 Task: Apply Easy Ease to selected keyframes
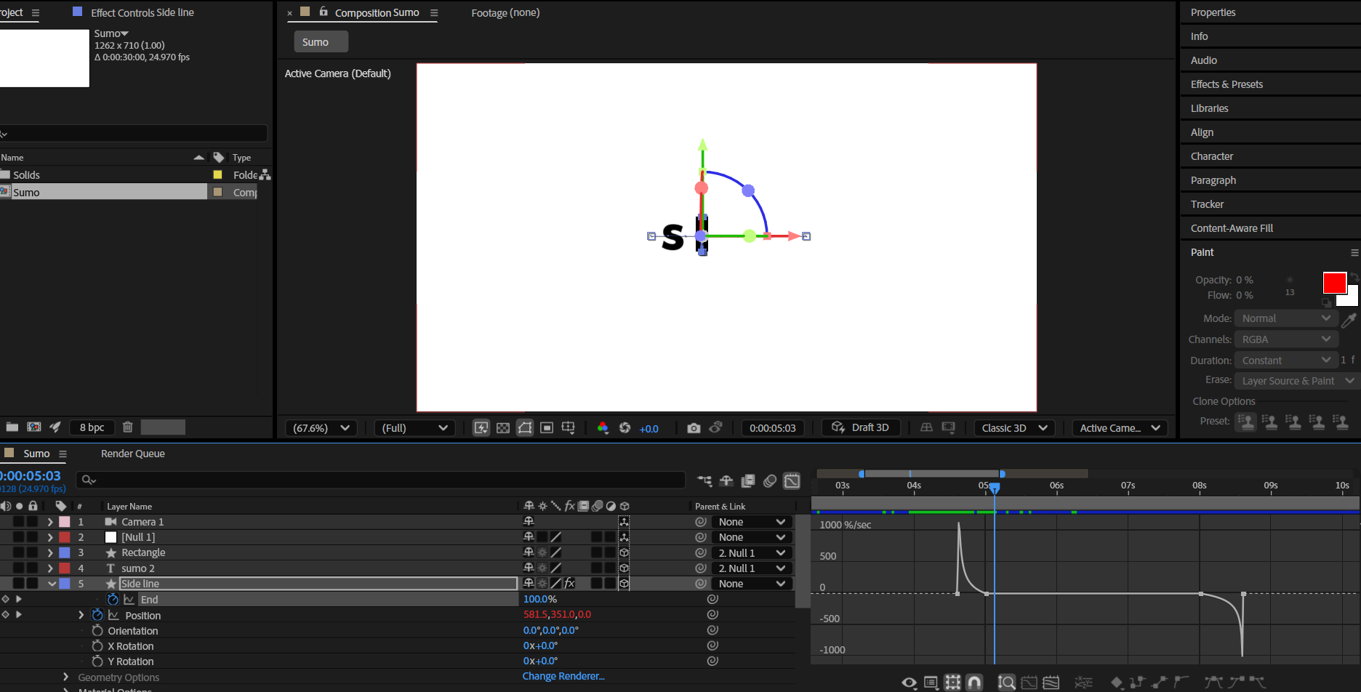(1213, 682)
